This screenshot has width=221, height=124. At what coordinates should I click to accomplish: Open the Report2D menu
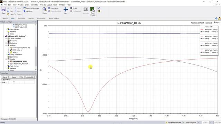34,5
